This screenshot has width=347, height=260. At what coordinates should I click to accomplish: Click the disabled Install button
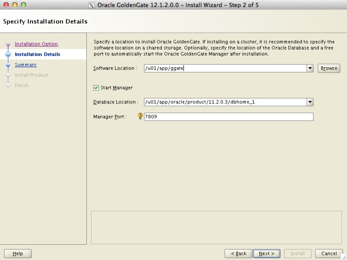point(298,253)
